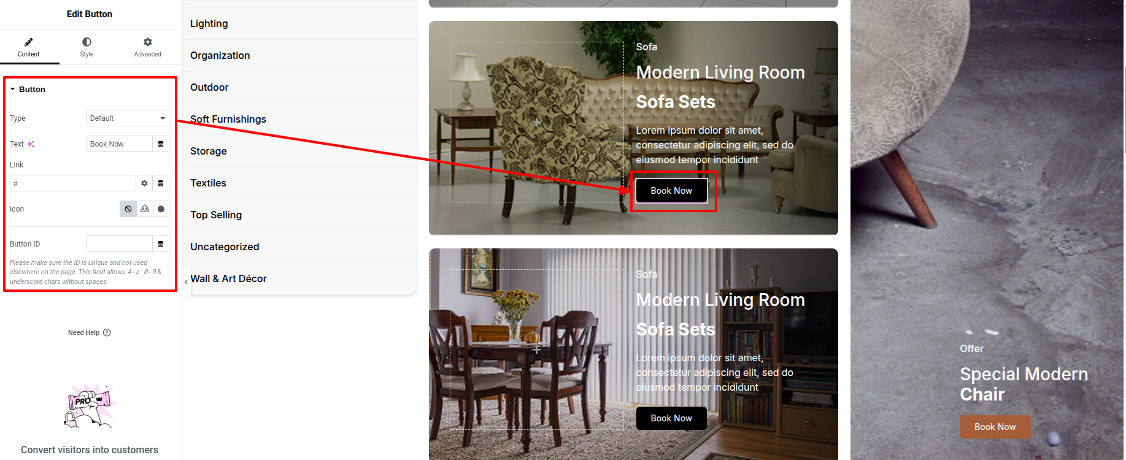Viewport: 1126px width, 460px height.
Task: Choose Upload SVG icon option
Action: [x=145, y=209]
